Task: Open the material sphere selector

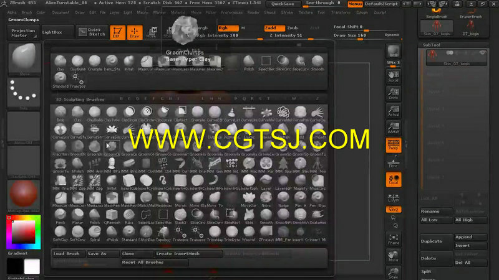Action: [x=24, y=195]
